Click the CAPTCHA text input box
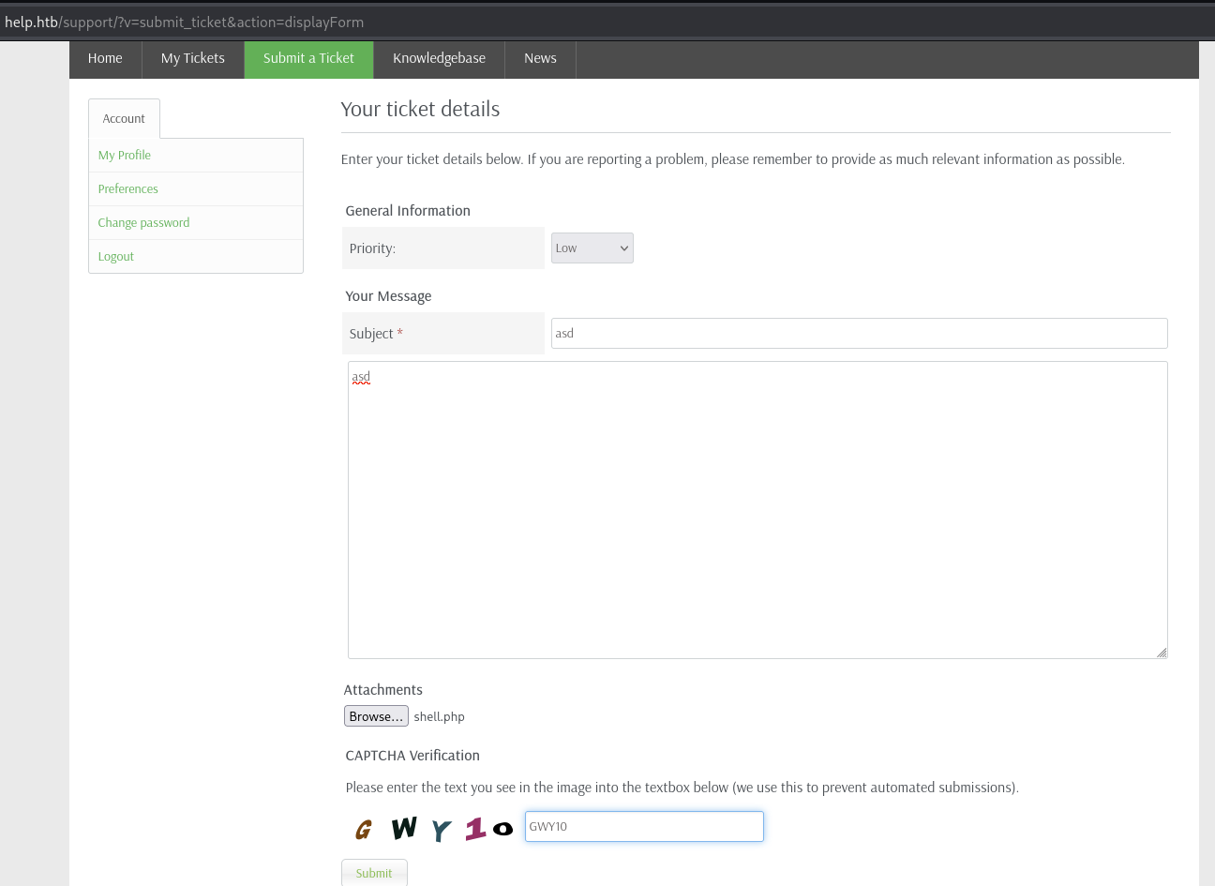This screenshot has height=886, width=1215. 644,827
